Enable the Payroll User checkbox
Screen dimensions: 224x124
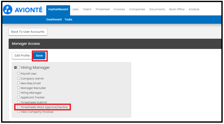[19, 73]
